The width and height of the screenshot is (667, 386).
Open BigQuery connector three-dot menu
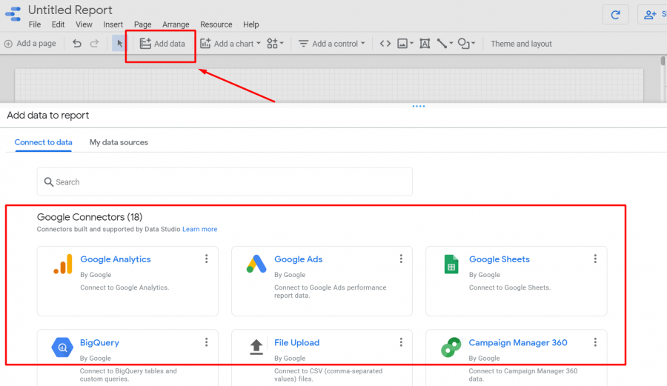click(x=207, y=342)
